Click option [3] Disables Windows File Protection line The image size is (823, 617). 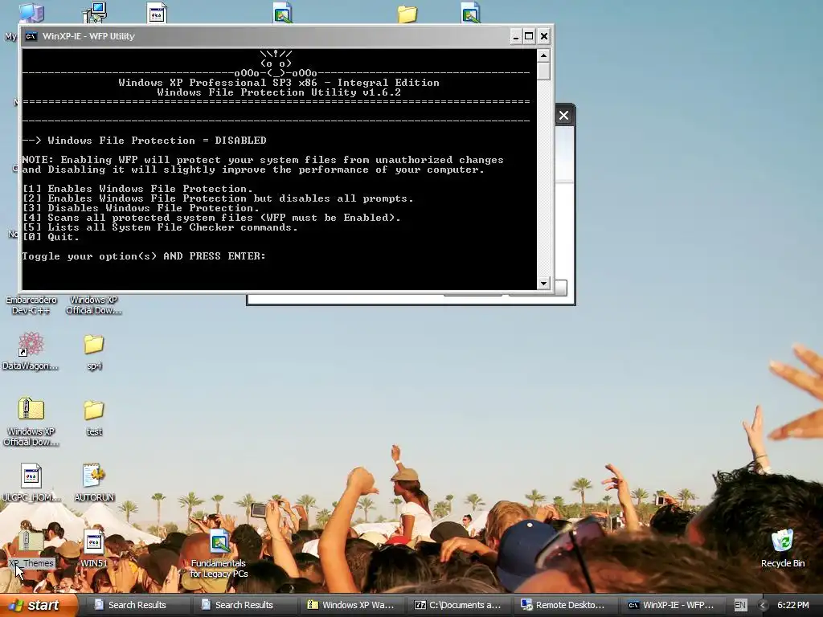coord(141,208)
